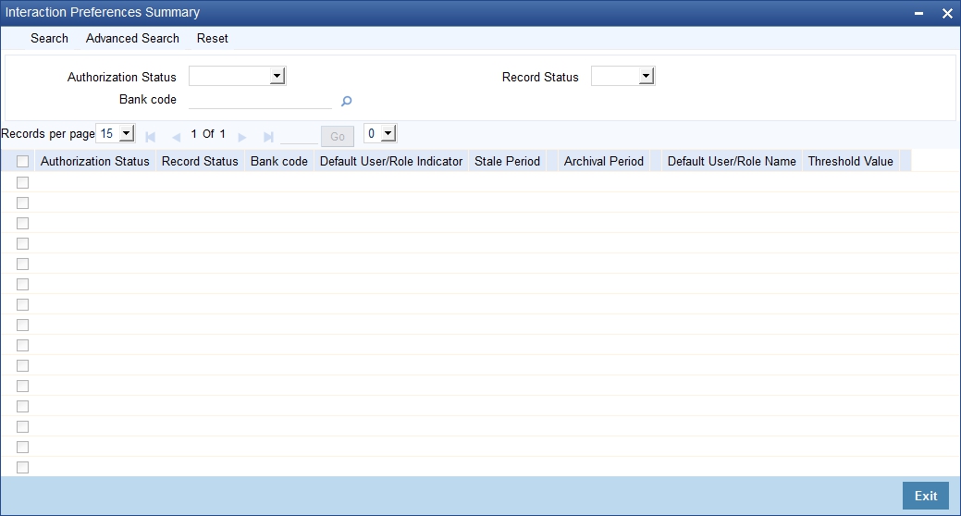Tick the first row checkbox in results

(23, 182)
